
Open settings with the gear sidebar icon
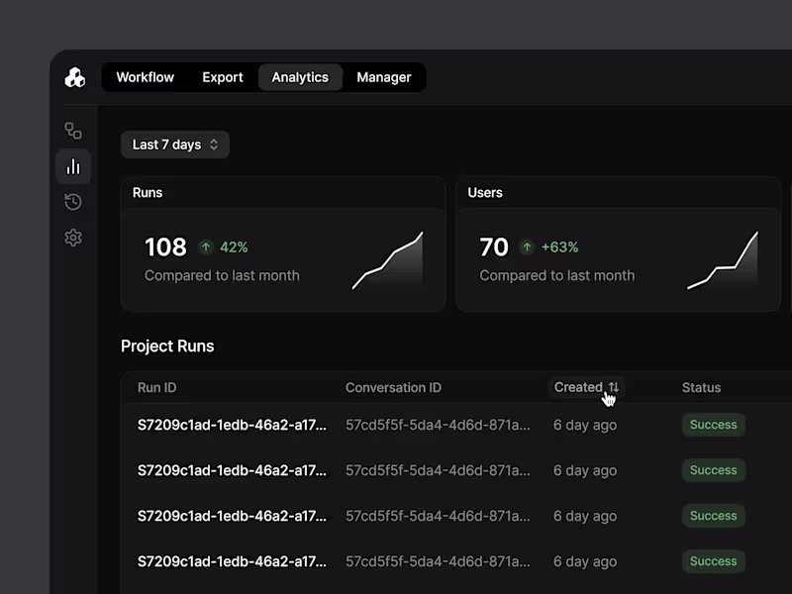72,238
